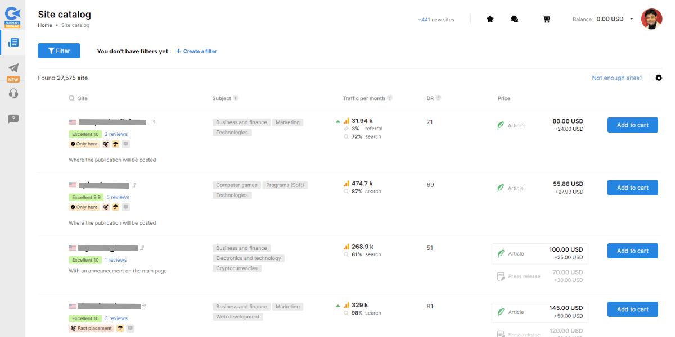Expand the balance currency dropdown
The height and width of the screenshot is (337, 675).
(632, 19)
